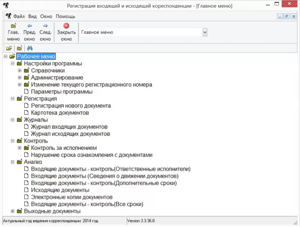Select Журнал входящих документов

pos(69,126)
